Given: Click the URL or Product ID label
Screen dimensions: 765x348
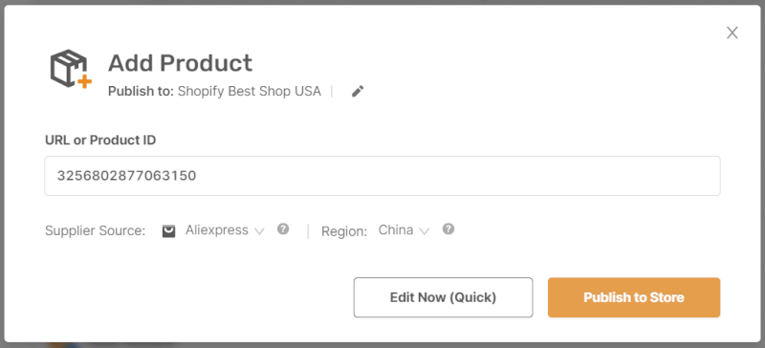Looking at the screenshot, I should tap(100, 141).
